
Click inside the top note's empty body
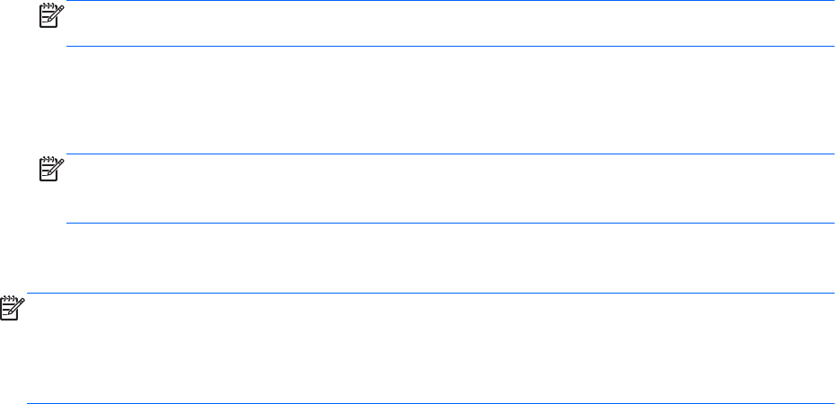tap(449, 24)
